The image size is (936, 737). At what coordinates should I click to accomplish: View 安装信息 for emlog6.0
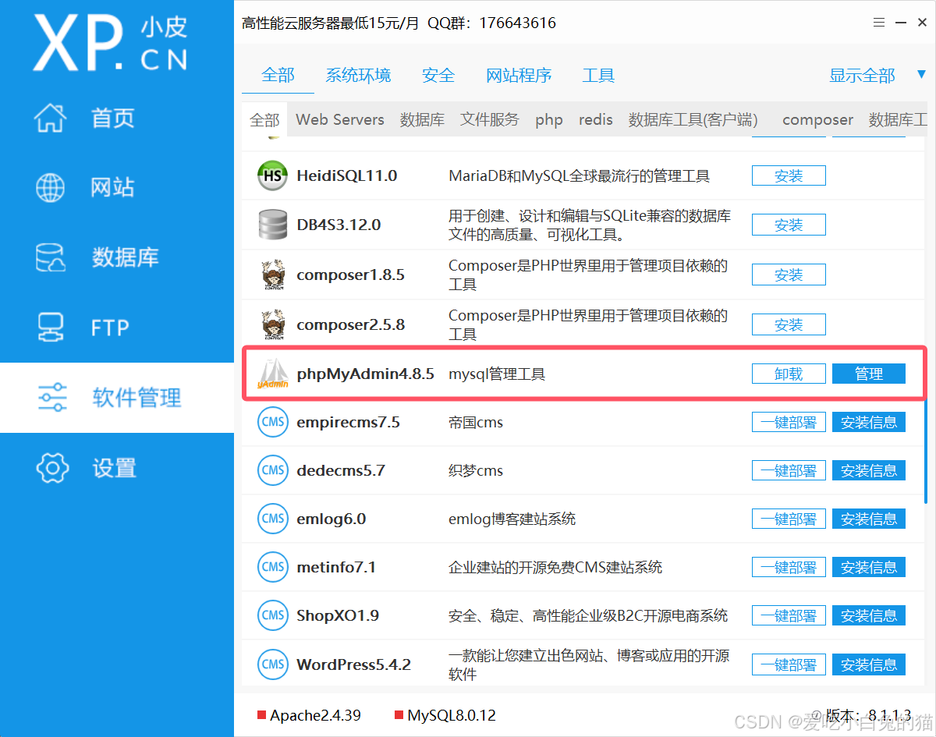[869, 519]
